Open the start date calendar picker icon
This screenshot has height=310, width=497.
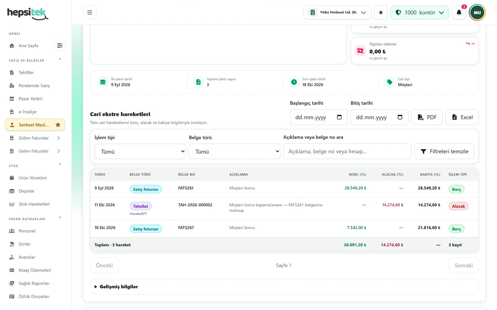[339, 117]
